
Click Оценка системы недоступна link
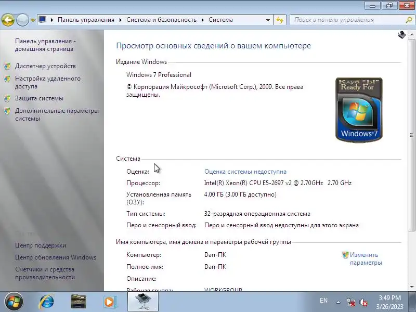(245, 172)
